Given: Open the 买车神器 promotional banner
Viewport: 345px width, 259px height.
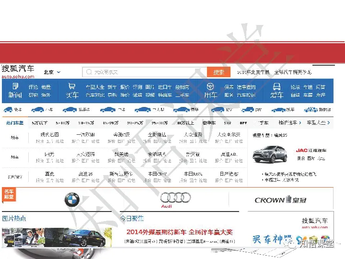Looking at the screenshot, I should pyautogui.click(x=290, y=239).
